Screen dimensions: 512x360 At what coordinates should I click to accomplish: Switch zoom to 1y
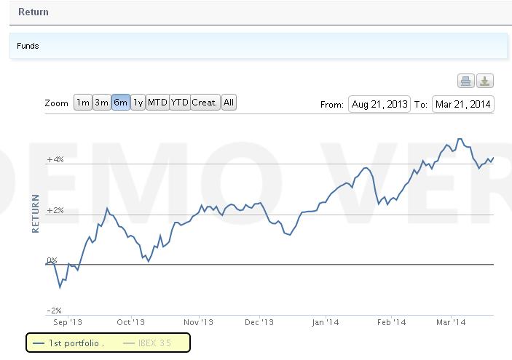138,103
